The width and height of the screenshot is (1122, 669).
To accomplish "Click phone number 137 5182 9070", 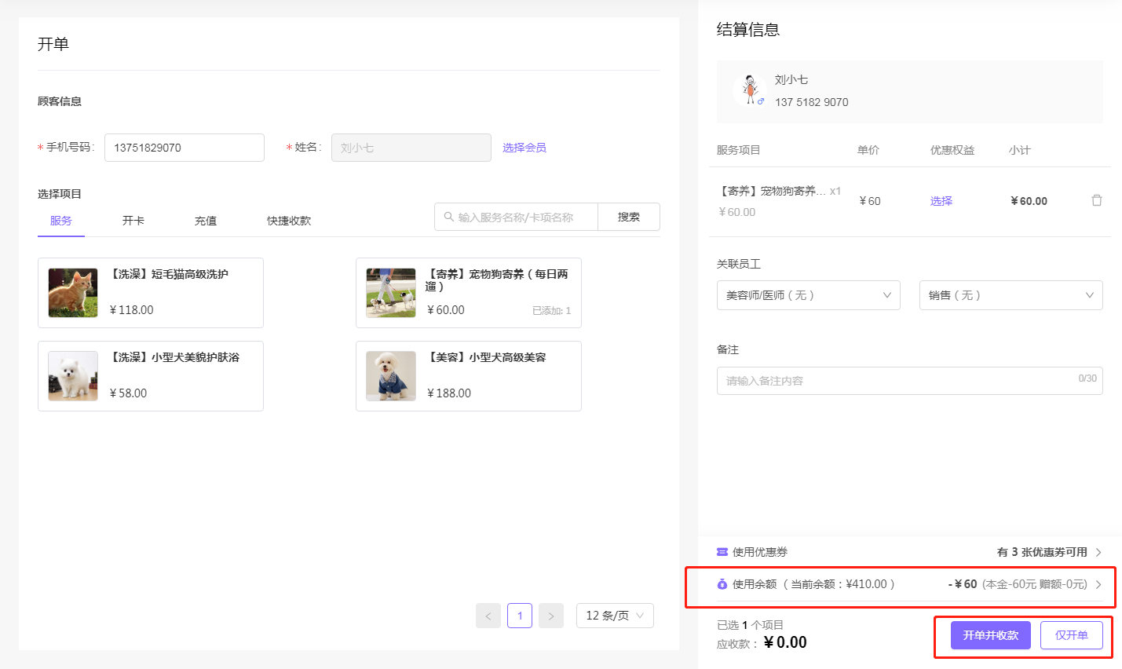I will (x=812, y=102).
